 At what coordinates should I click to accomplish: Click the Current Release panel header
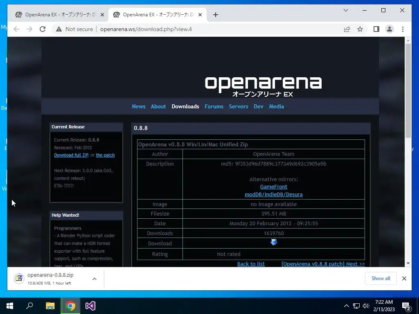tap(86, 127)
